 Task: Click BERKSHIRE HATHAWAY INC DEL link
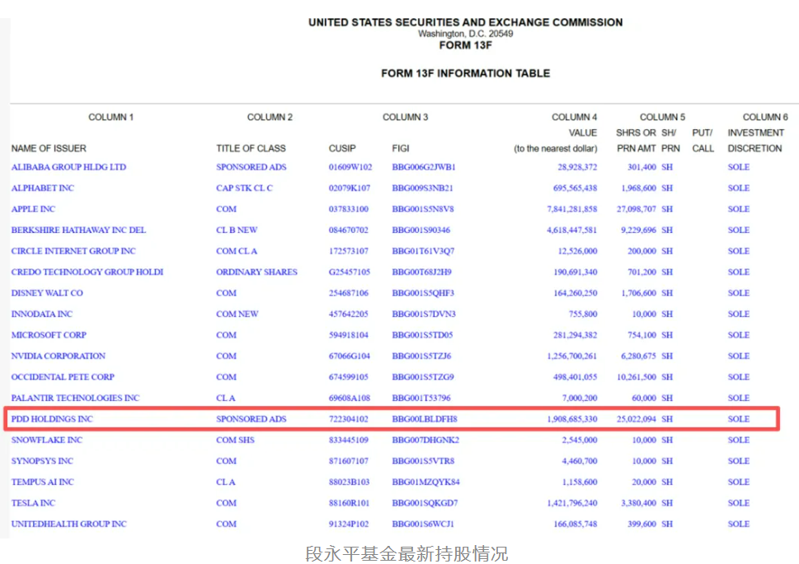[78, 230]
